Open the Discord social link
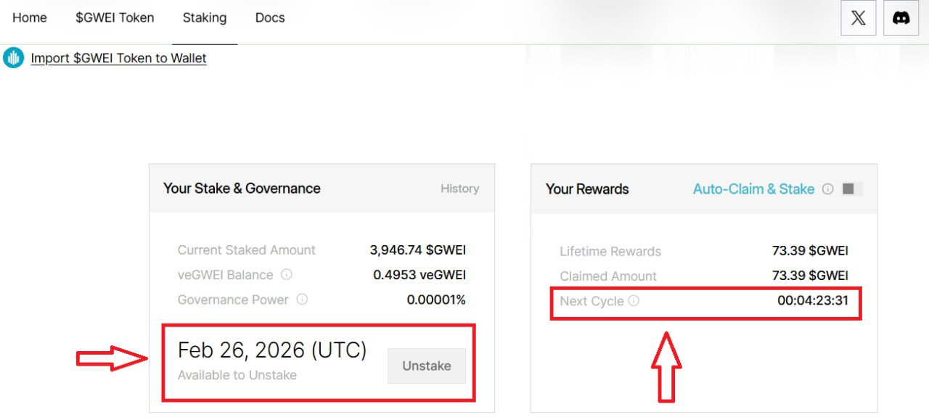929x420 pixels. pos(901,18)
